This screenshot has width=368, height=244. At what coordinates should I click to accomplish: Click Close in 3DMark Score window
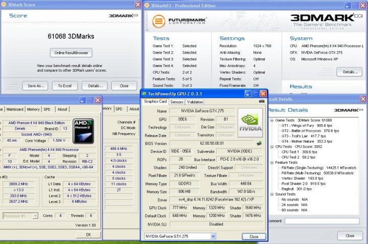point(124,86)
